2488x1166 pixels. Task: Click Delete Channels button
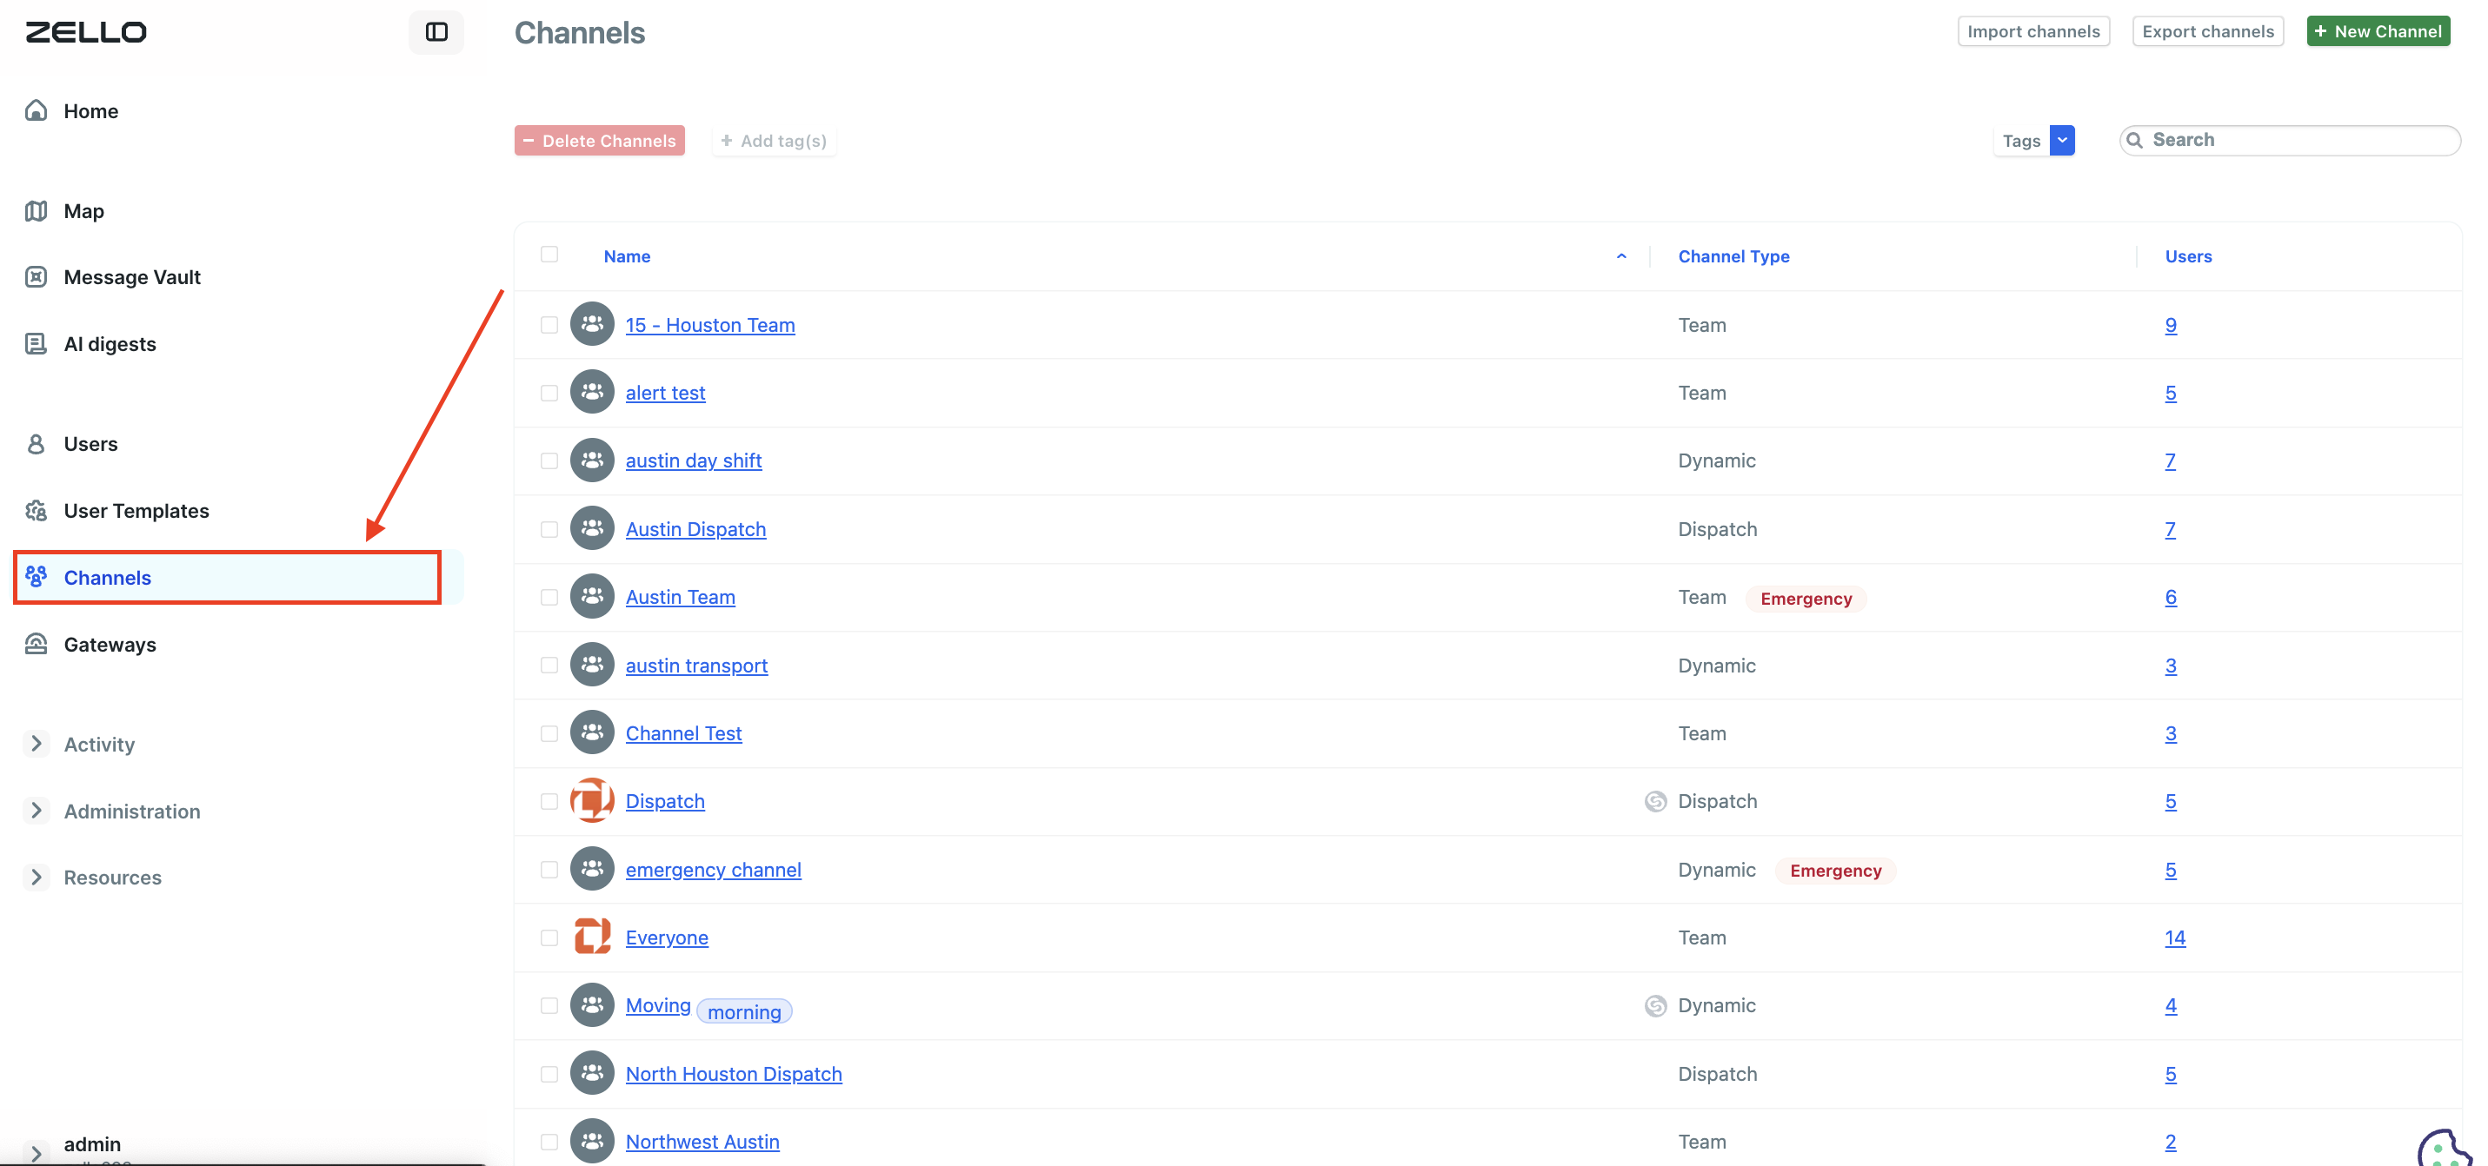(x=599, y=140)
